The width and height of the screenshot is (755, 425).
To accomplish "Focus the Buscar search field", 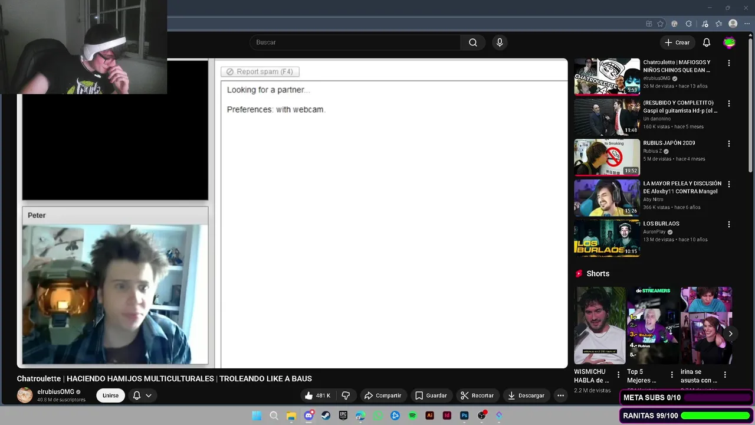I will click(355, 42).
